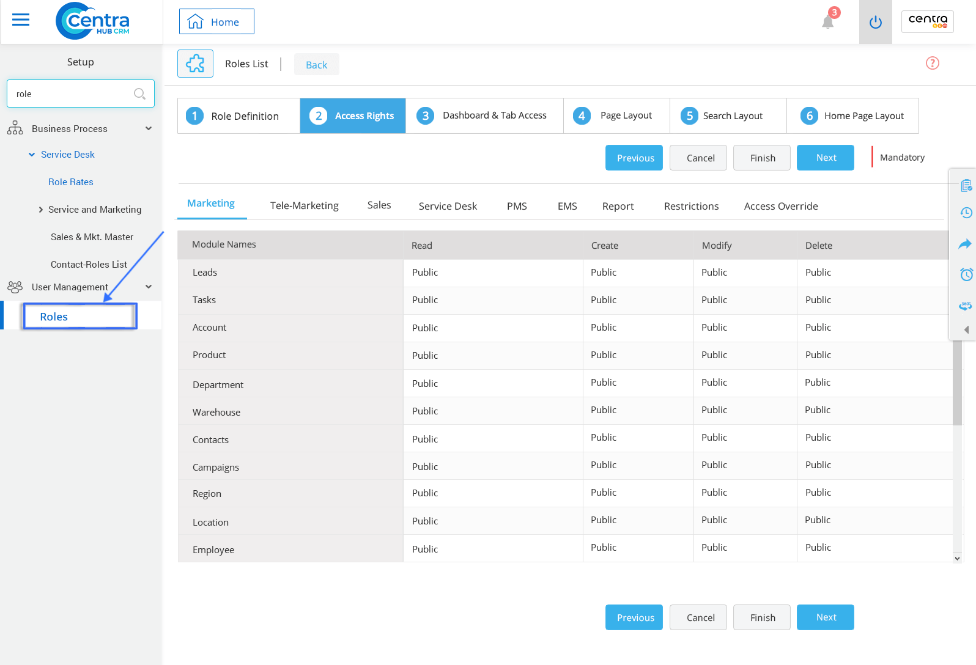Click the bottom Next button
The height and width of the screenshot is (665, 976).
[826, 617]
